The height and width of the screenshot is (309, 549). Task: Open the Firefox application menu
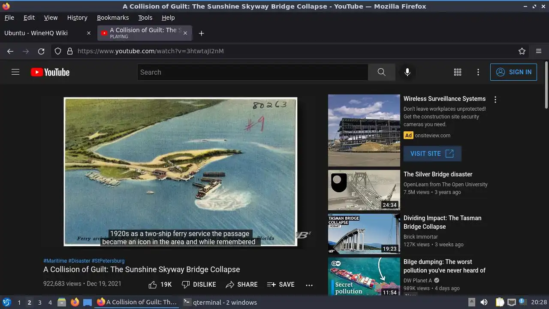tap(539, 51)
